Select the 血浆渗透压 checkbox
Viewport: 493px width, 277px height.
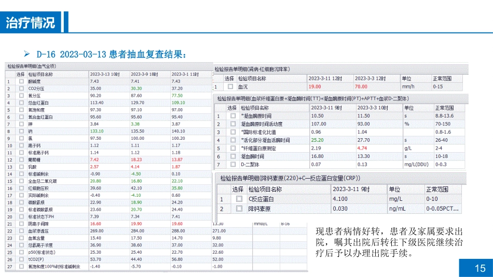(x=21, y=231)
